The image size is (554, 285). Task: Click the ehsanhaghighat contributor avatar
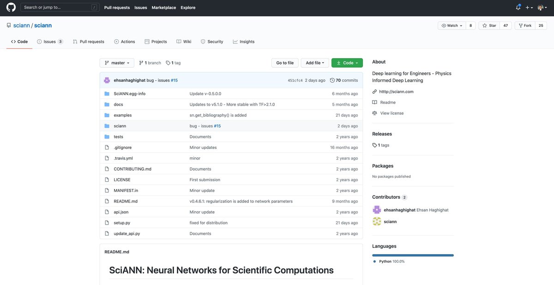click(x=377, y=210)
